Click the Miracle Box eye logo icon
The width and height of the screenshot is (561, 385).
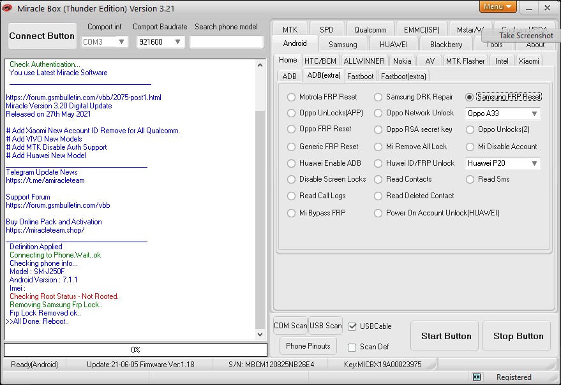[x=7, y=8]
